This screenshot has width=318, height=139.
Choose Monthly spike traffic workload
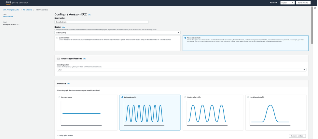[248, 97]
